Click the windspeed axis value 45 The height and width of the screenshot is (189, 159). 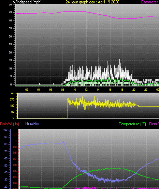10,13
